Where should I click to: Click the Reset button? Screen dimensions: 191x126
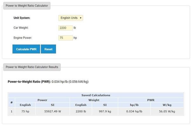(48, 49)
